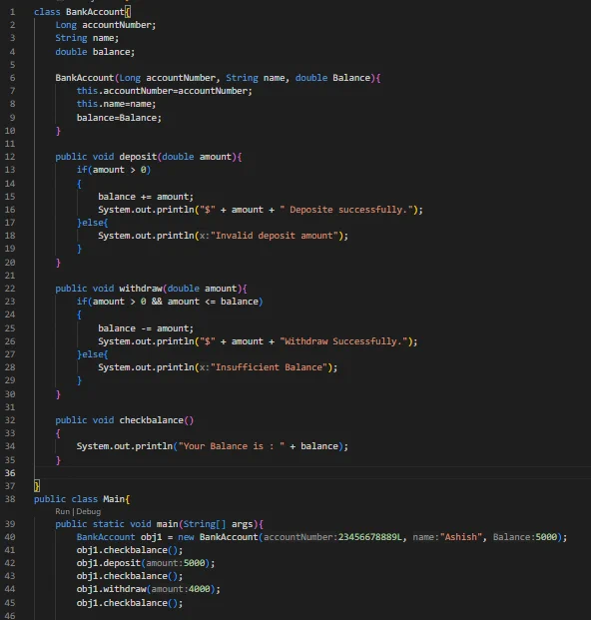Click the yellow closing brace on line 37
This screenshot has height=620, width=591.
[37, 486]
